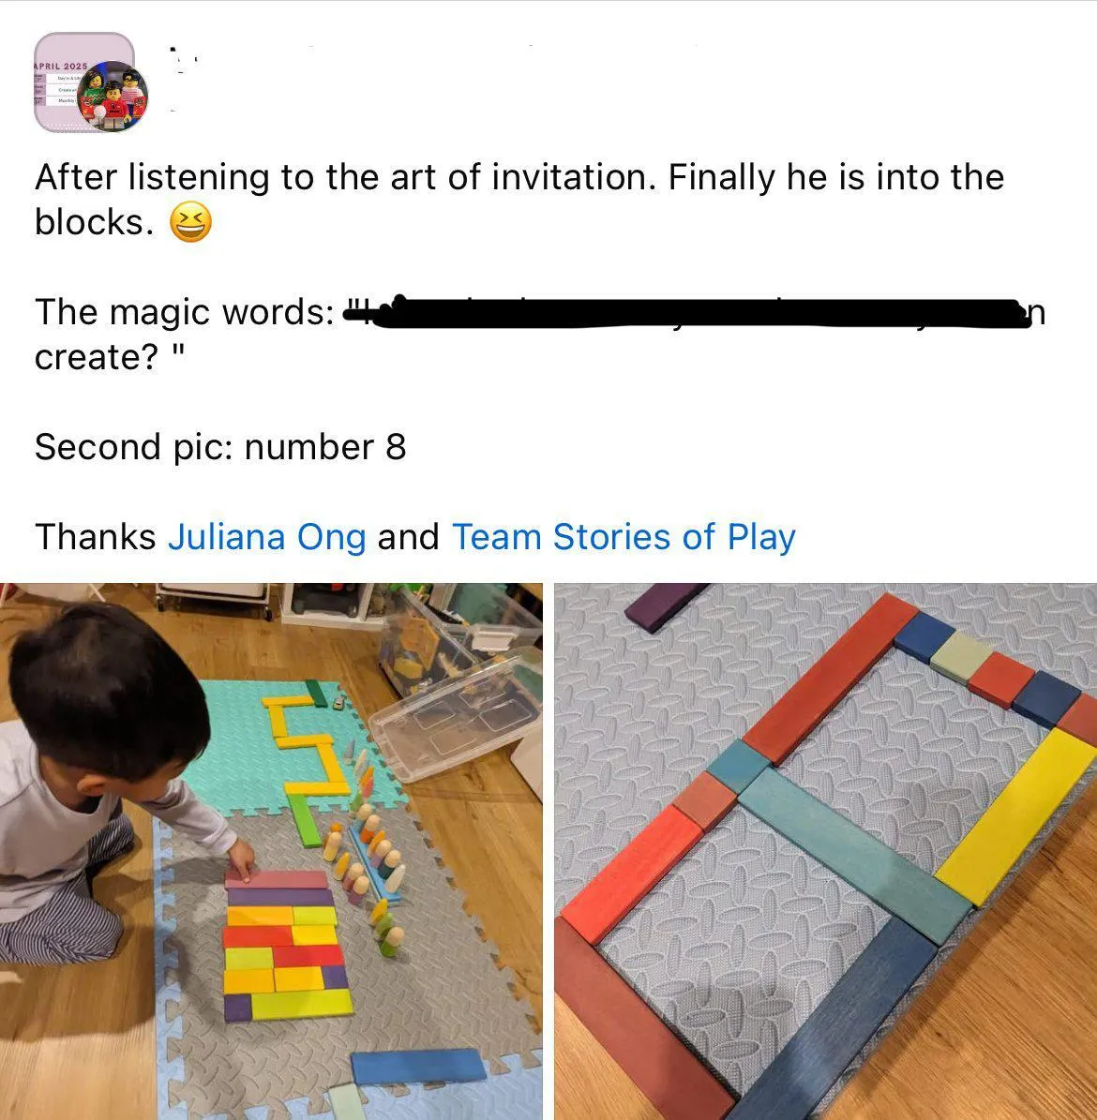Open Juliana Ong's profile link
1097x1120 pixels.
pyautogui.click(x=266, y=537)
